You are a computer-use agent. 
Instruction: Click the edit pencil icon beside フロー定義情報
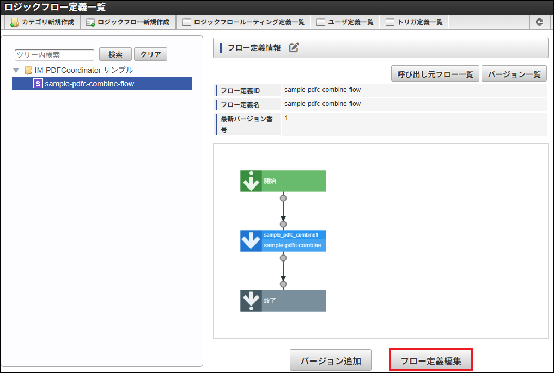coord(294,48)
